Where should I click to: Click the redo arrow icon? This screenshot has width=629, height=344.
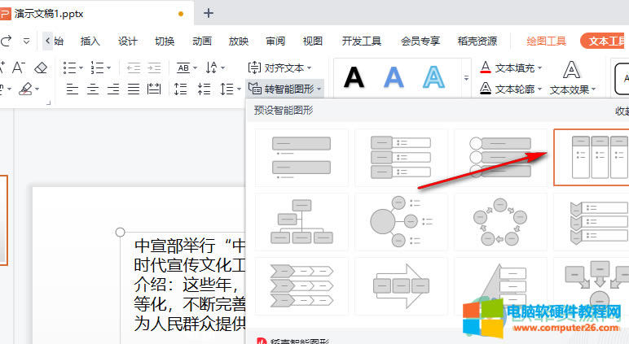tap(7, 41)
